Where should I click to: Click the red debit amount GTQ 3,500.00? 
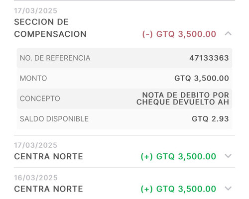click(x=179, y=34)
